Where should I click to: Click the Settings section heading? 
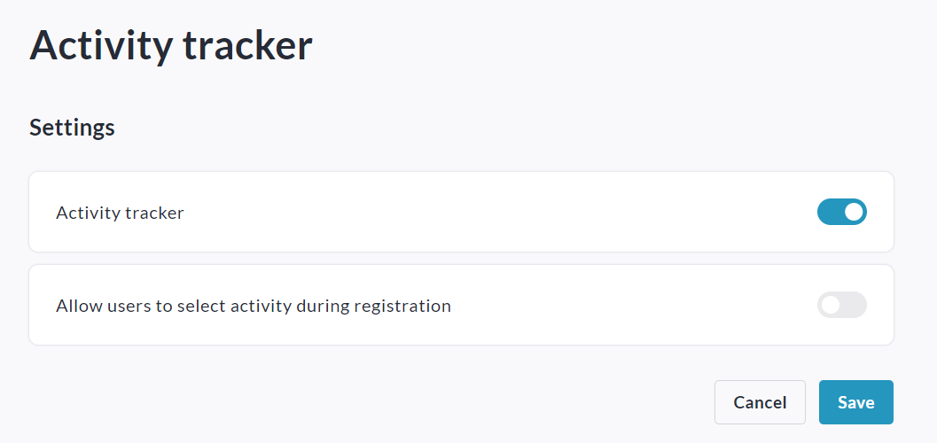pyautogui.click(x=72, y=128)
